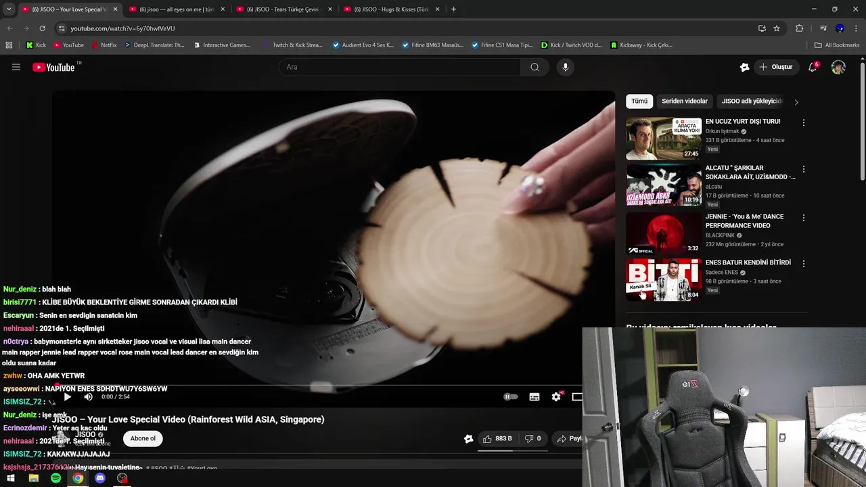Click the address bar URL
866x487 pixels.
(x=122, y=28)
